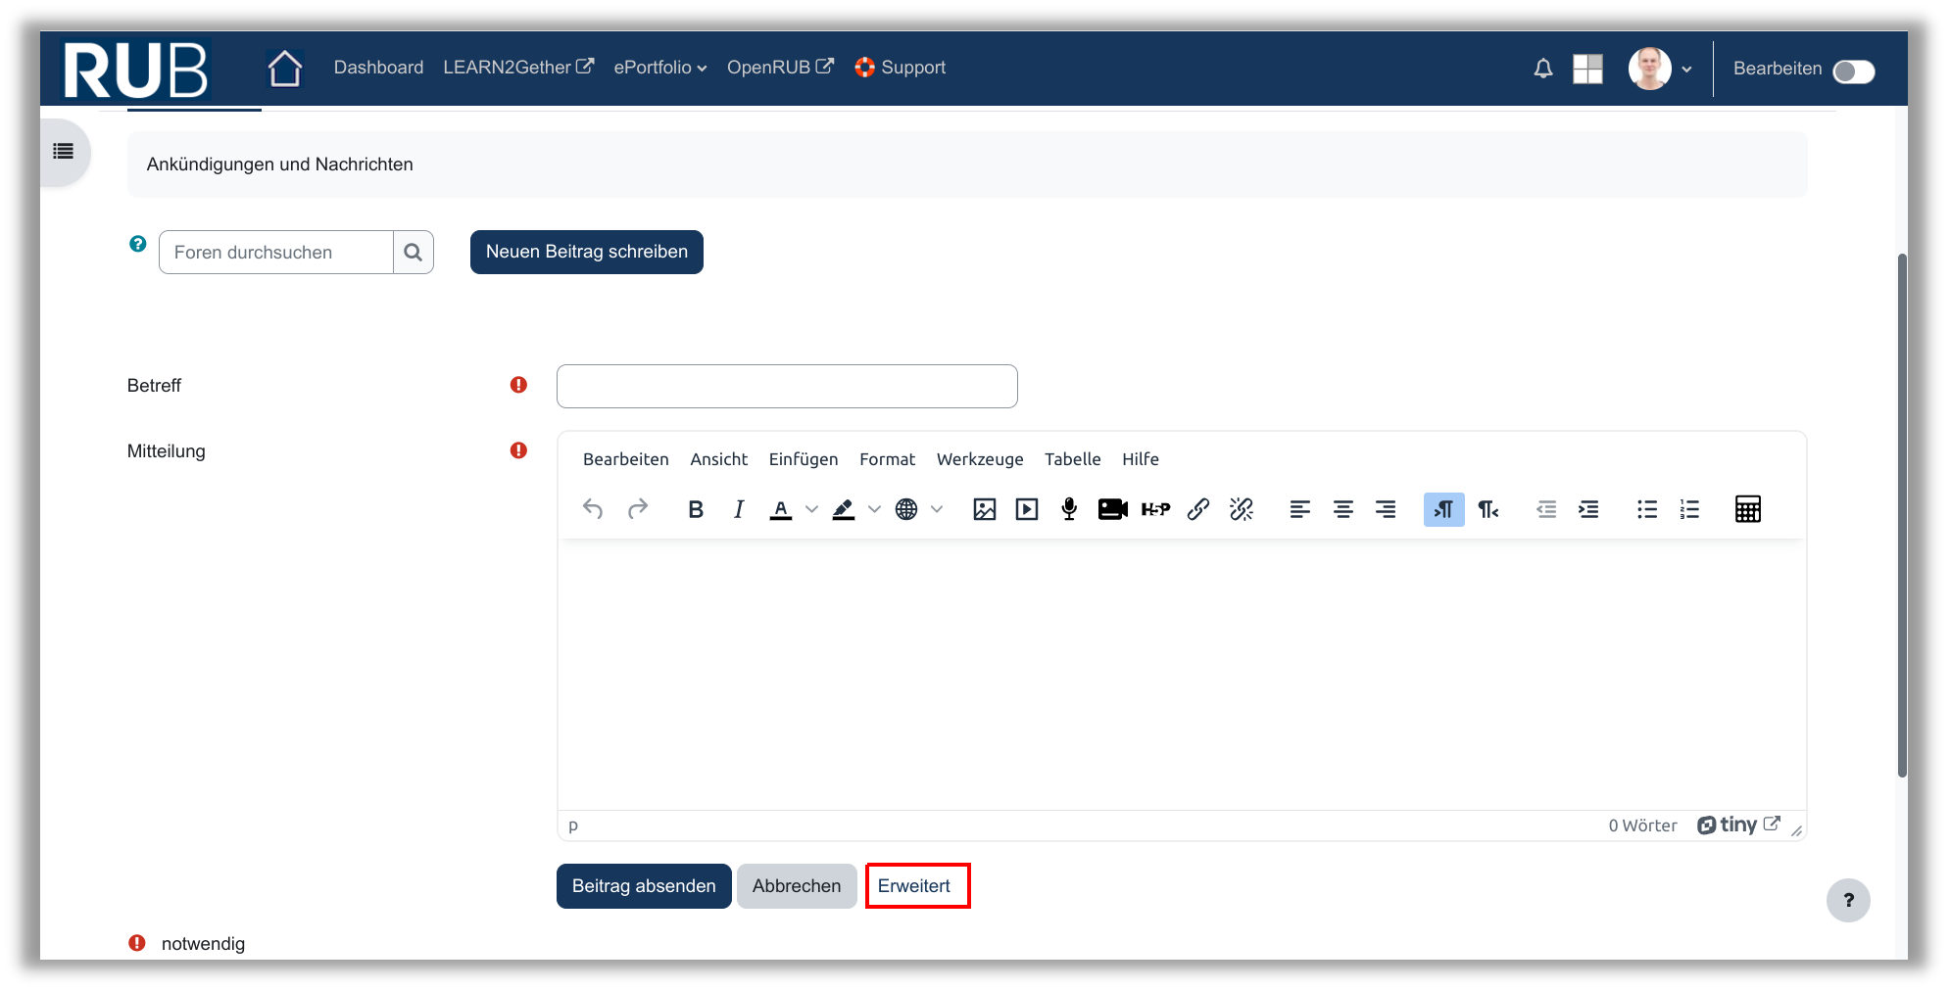This screenshot has width=1950, height=990.
Task: Toggle italic formatting in the editor
Action: coord(739,509)
